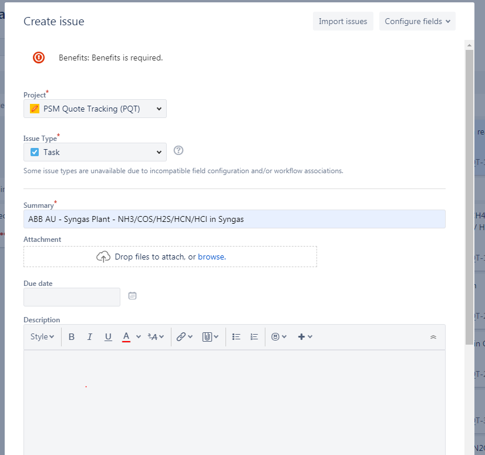Click cloud upload icon in attachment area

[x=103, y=257]
